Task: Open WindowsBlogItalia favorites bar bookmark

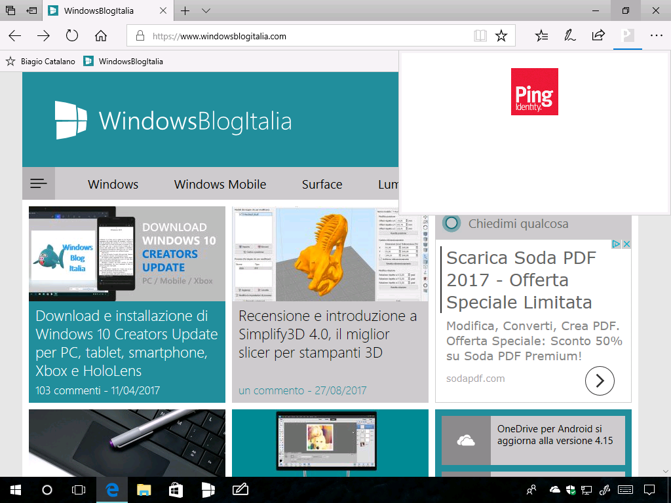Action: tap(123, 61)
